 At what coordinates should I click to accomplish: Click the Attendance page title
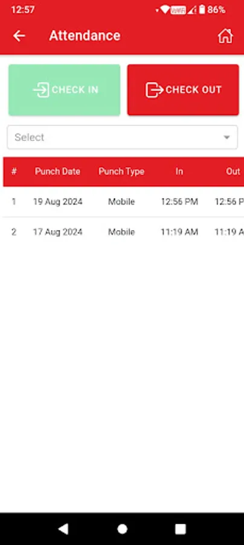pyautogui.click(x=85, y=36)
